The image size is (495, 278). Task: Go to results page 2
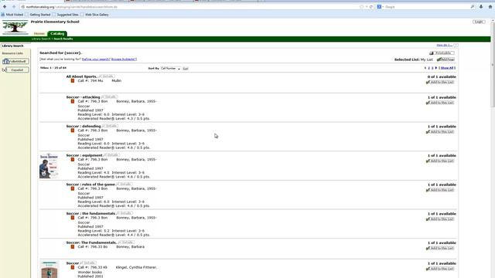point(429,68)
